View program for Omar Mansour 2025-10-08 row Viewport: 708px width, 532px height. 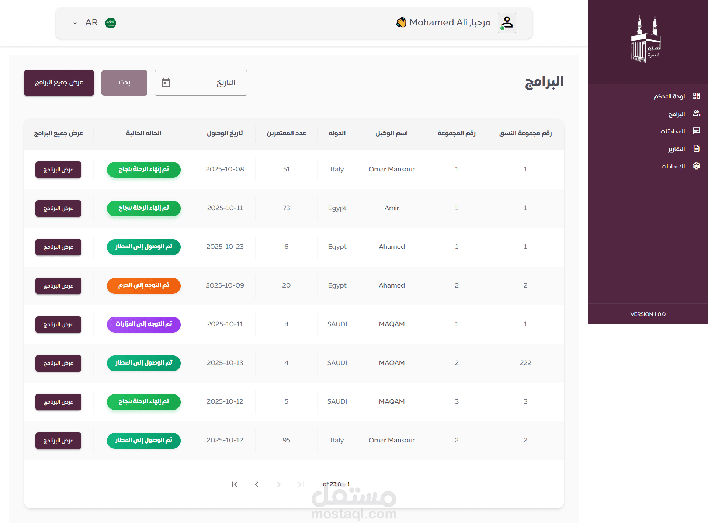(58, 170)
